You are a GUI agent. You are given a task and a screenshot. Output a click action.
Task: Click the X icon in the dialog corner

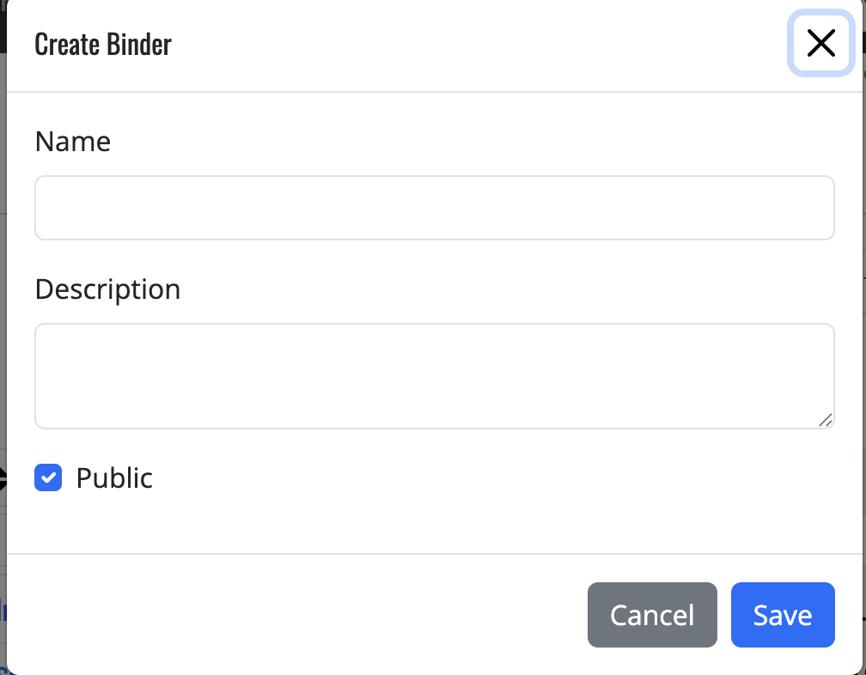820,44
